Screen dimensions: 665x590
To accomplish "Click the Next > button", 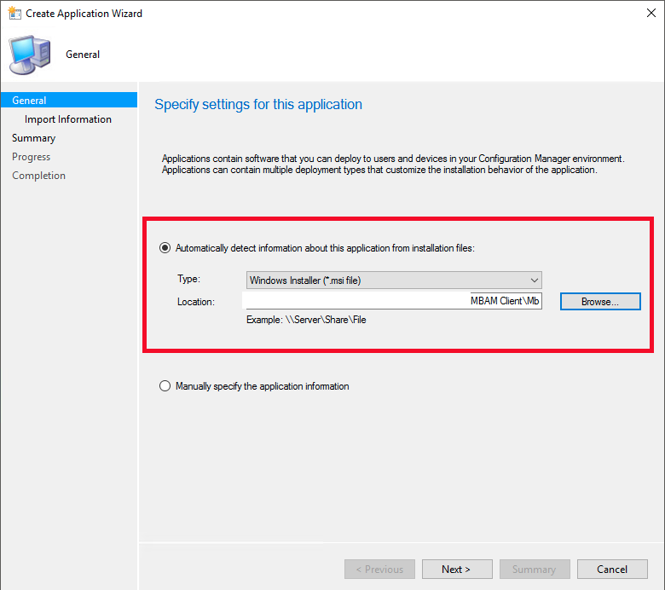I will pyautogui.click(x=455, y=570).
